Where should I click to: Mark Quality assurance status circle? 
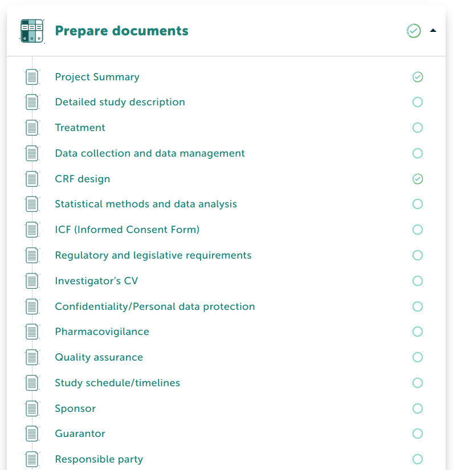pos(417,357)
